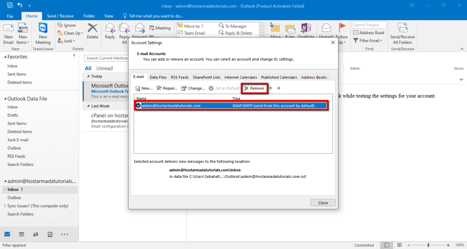Collapse the Today message group
The width and height of the screenshot is (467, 249).
tap(88, 76)
